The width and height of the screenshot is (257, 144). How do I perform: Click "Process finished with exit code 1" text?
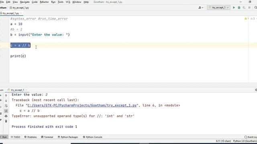[44, 127]
